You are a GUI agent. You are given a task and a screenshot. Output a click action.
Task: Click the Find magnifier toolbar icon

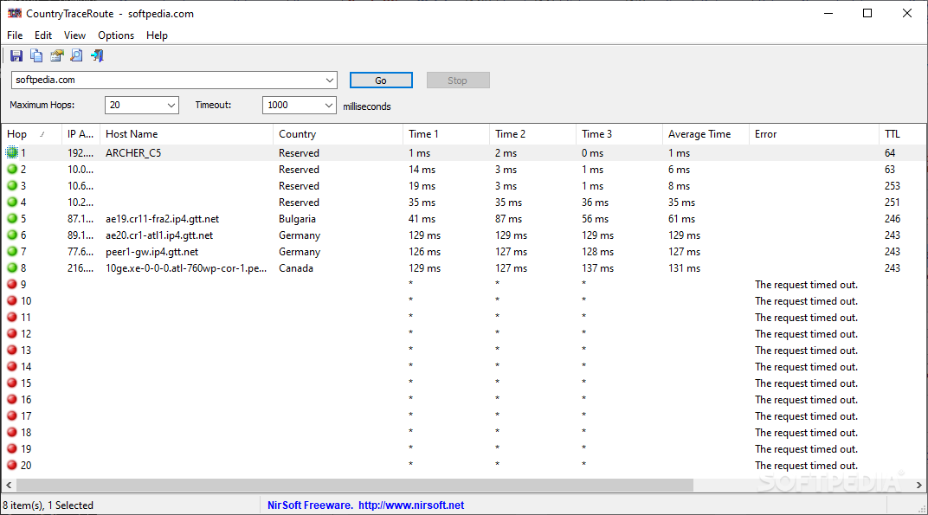(x=77, y=55)
